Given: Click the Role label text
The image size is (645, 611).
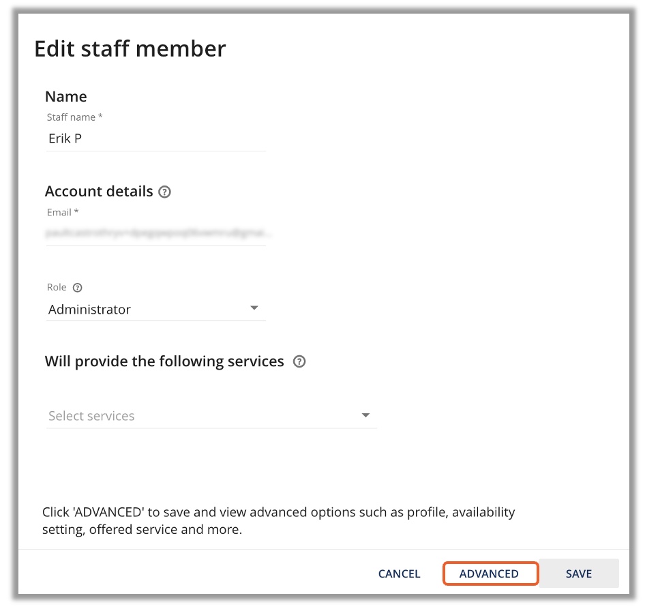Looking at the screenshot, I should point(57,288).
